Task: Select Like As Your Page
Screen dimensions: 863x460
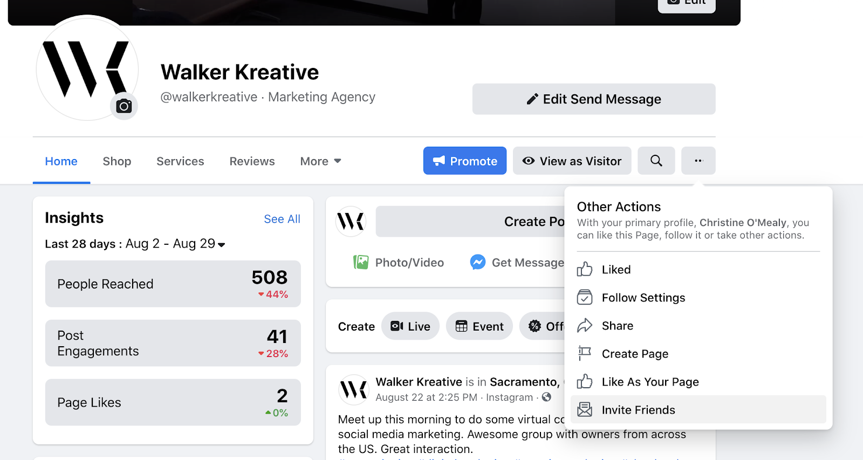Action: (x=698, y=382)
